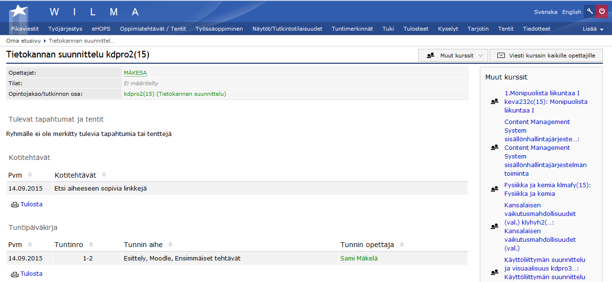Expand Lisää menu in navigation bar
The width and height of the screenshot is (612, 282).
(593, 29)
